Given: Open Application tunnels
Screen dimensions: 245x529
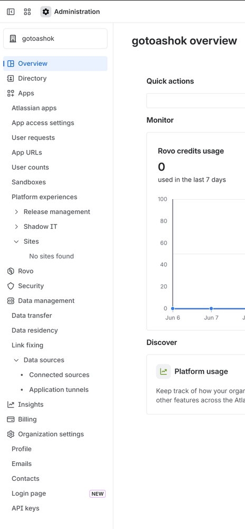Looking at the screenshot, I should click(x=59, y=390).
